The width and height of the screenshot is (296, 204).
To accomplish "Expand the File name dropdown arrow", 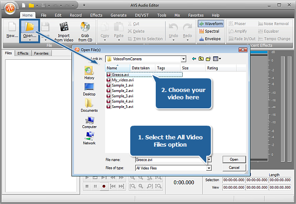I will 209,159.
